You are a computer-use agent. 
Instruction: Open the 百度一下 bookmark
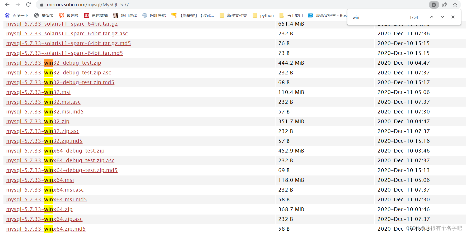[17, 16]
